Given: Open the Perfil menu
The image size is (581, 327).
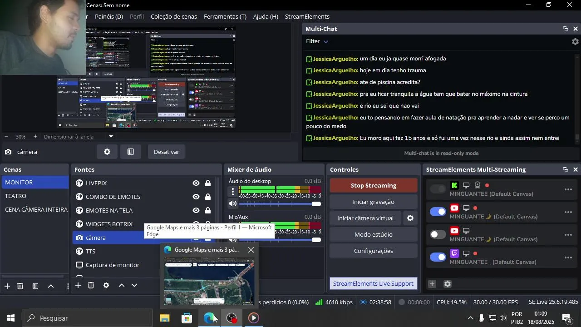Looking at the screenshot, I should point(137,16).
